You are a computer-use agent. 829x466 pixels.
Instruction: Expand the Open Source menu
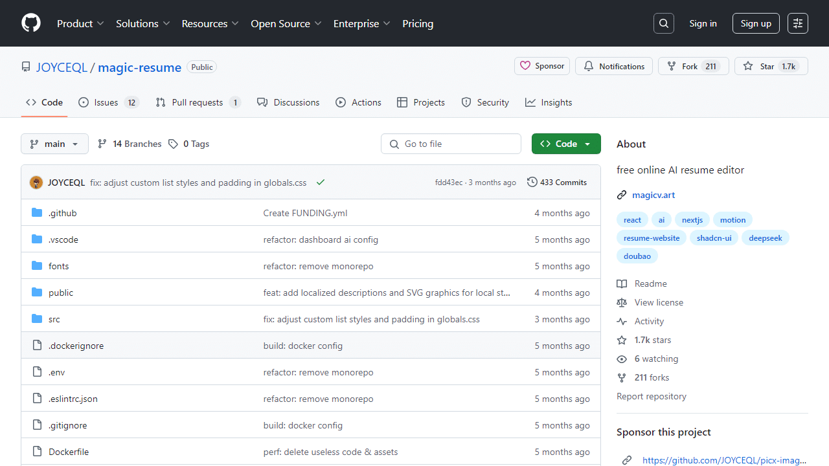(286, 23)
